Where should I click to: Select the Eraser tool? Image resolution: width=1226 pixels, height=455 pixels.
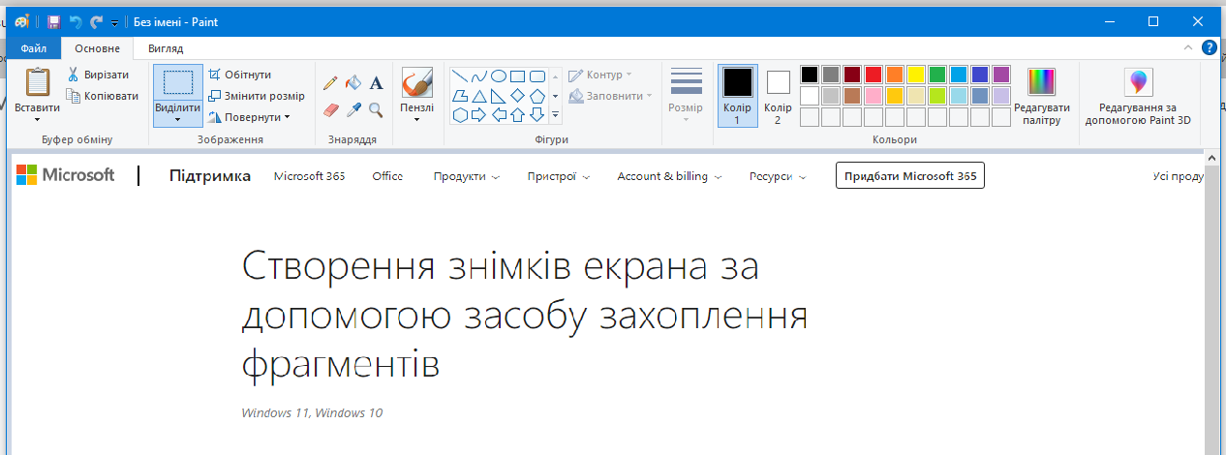[x=330, y=109]
